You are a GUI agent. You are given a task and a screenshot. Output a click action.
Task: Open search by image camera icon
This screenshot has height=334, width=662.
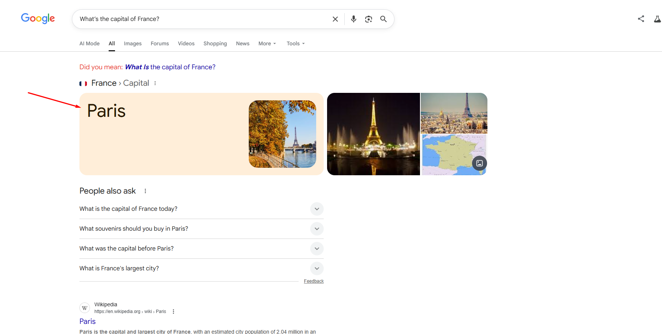point(368,19)
